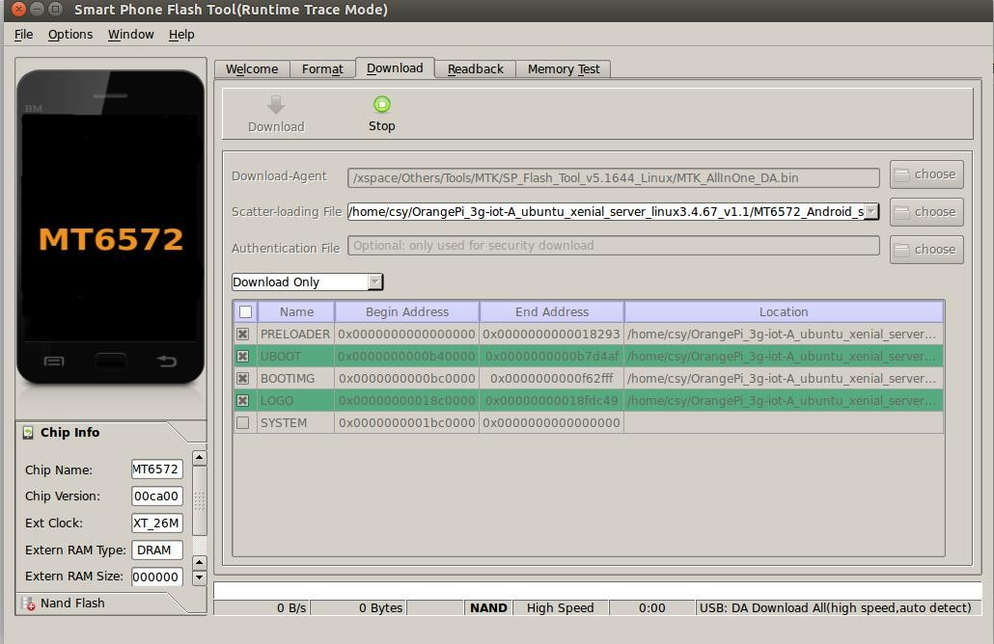The width and height of the screenshot is (994, 644).
Task: Click the Scatter-loading File path field
Action: pyautogui.click(x=613, y=211)
